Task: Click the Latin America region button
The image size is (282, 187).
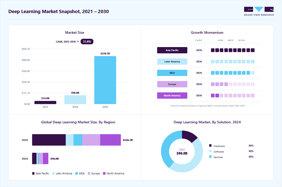Action: (172, 61)
